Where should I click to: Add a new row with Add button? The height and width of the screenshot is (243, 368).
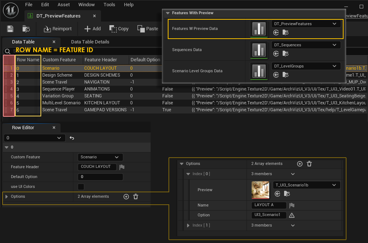(93, 29)
